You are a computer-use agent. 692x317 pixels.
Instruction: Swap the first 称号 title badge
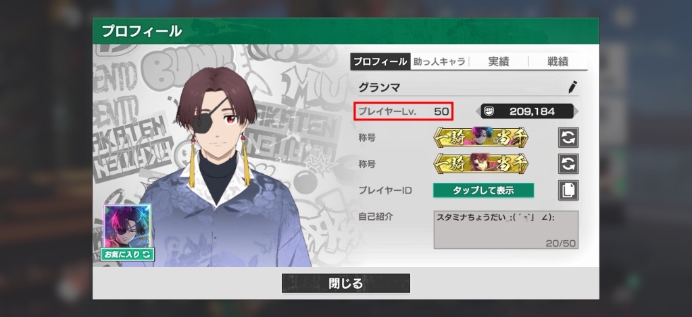click(568, 138)
